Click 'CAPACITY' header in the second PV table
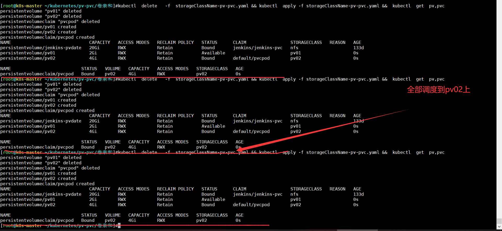Screen dimensions: 502x231 [x=100, y=116]
